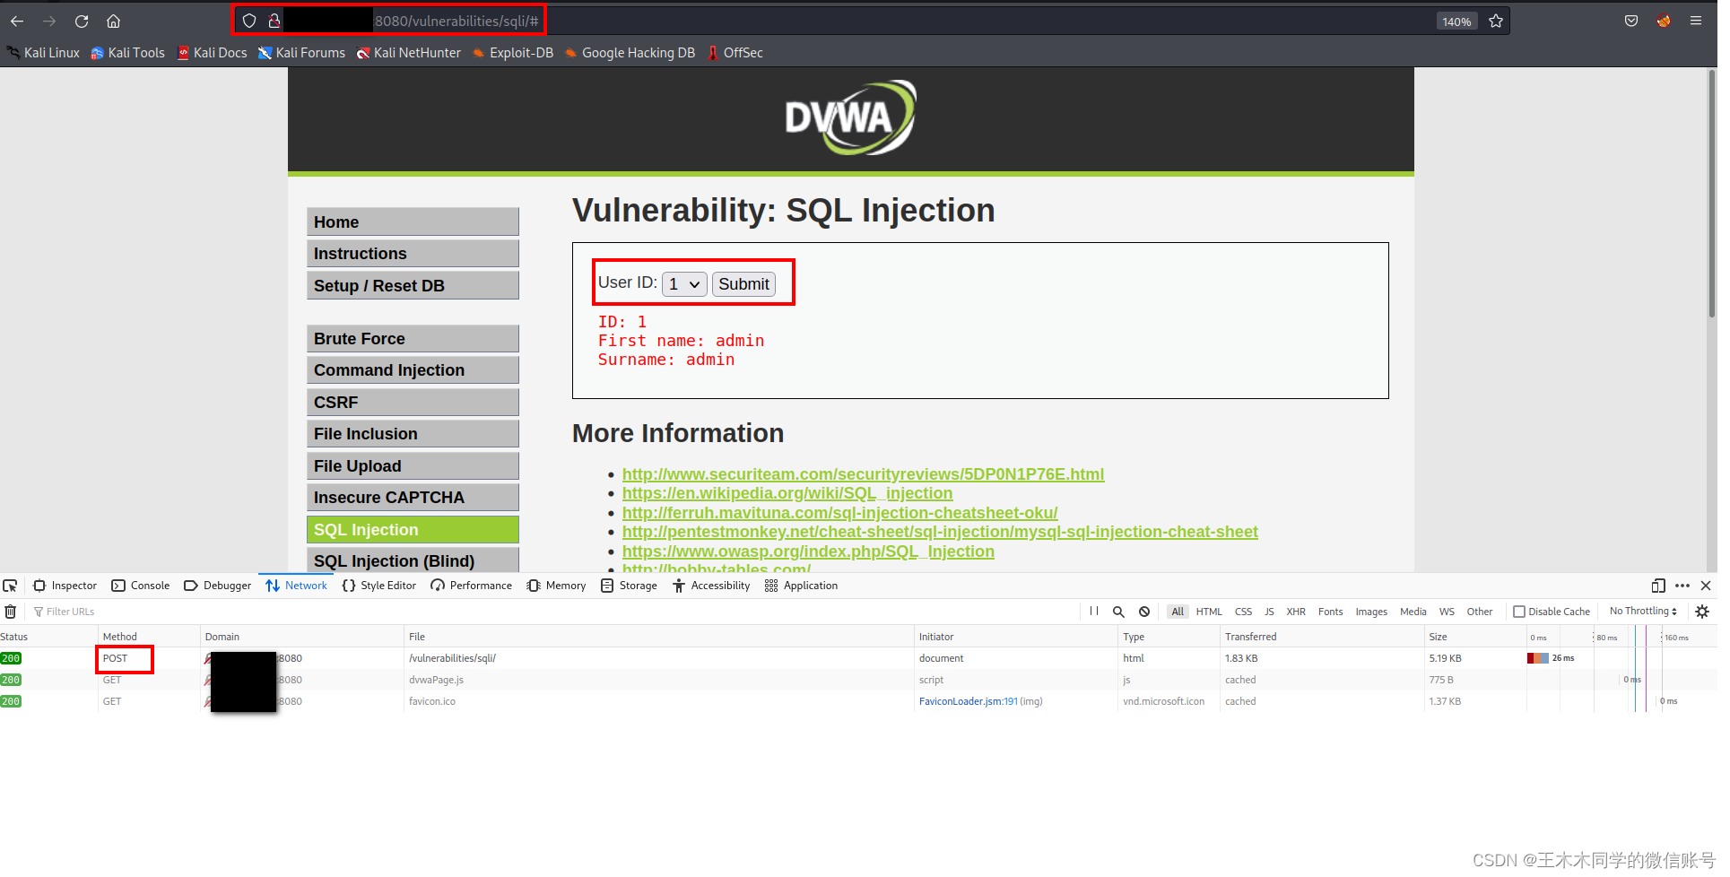Filter requests by JS
This screenshot has height=877, width=1730.
(x=1269, y=612)
